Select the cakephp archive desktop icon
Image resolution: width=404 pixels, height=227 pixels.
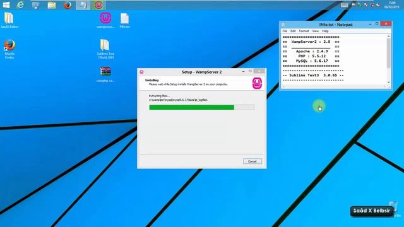pyautogui.click(x=105, y=74)
